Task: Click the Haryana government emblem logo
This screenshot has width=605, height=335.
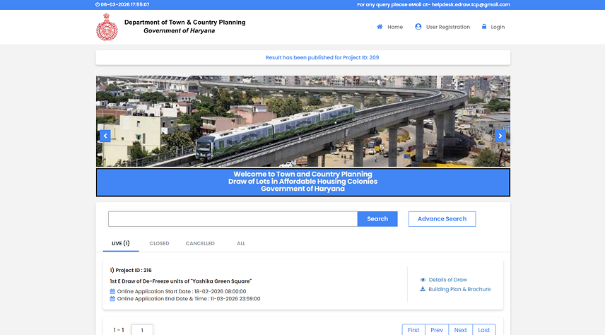Action: 107,27
